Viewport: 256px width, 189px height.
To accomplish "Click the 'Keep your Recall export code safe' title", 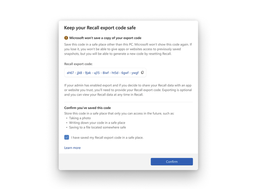I will tap(100, 28).
